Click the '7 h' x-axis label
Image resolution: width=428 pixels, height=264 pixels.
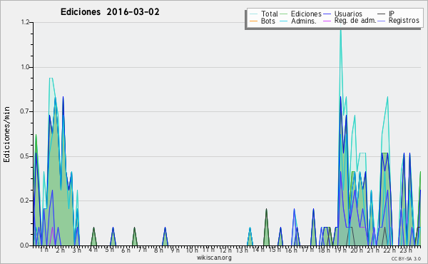[x=142, y=250]
